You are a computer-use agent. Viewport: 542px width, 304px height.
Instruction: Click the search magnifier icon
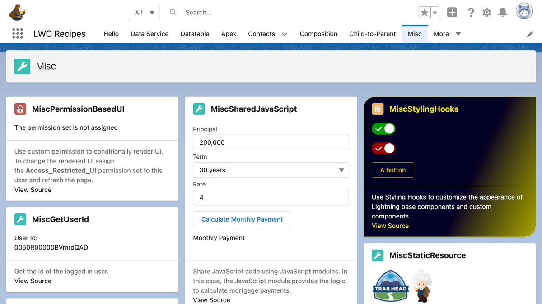point(173,13)
